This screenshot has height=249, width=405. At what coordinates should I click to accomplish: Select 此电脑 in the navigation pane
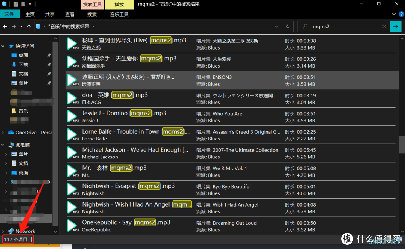coord(22,145)
